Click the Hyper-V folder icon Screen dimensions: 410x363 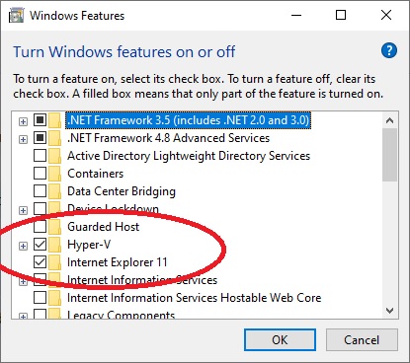pyautogui.click(x=55, y=245)
